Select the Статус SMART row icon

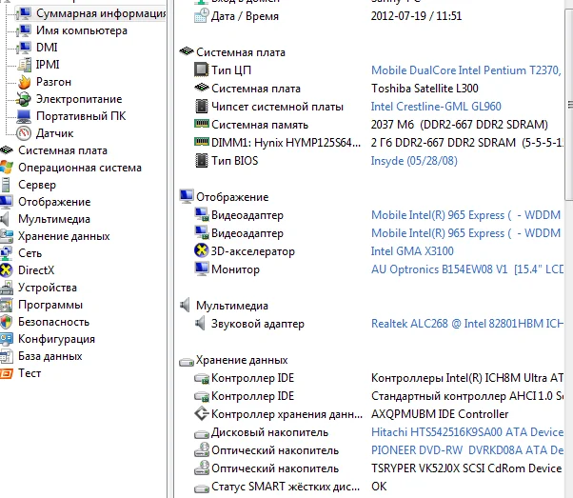(x=202, y=488)
